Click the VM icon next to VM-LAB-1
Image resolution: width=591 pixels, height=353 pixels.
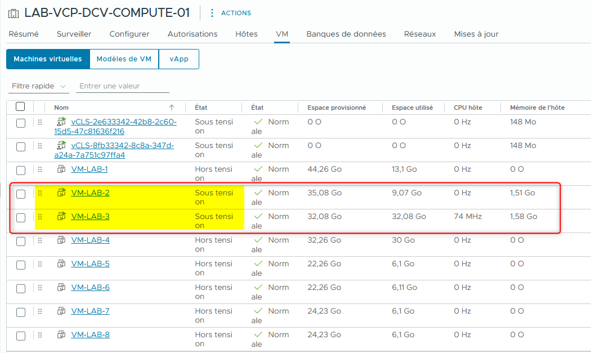pyautogui.click(x=61, y=169)
